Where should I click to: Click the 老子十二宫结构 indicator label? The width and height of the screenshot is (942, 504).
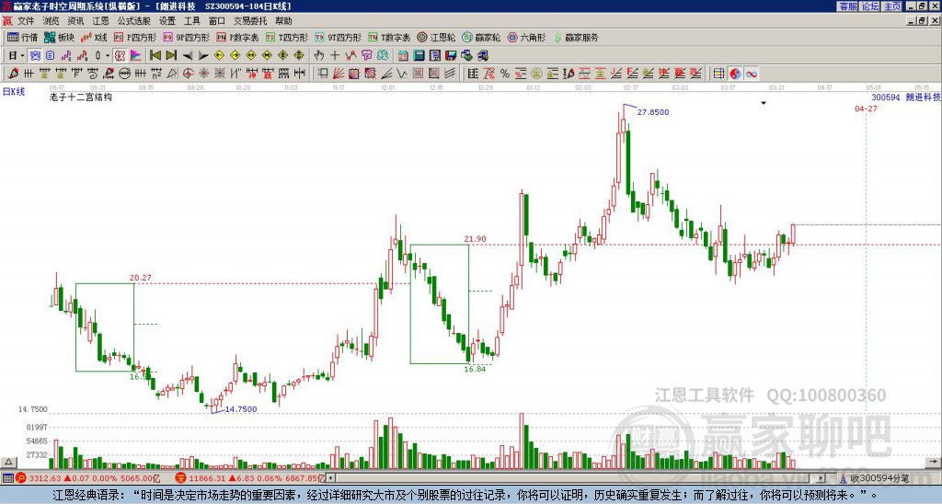[x=81, y=97]
